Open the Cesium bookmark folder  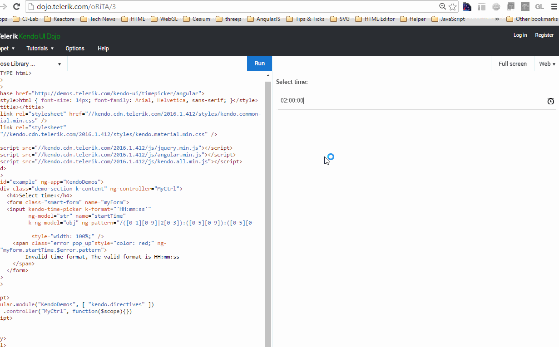click(197, 19)
